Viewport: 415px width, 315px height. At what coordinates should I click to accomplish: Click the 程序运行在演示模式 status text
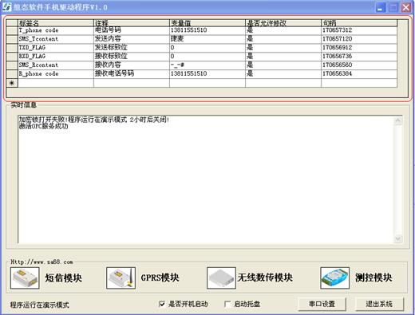(39, 305)
